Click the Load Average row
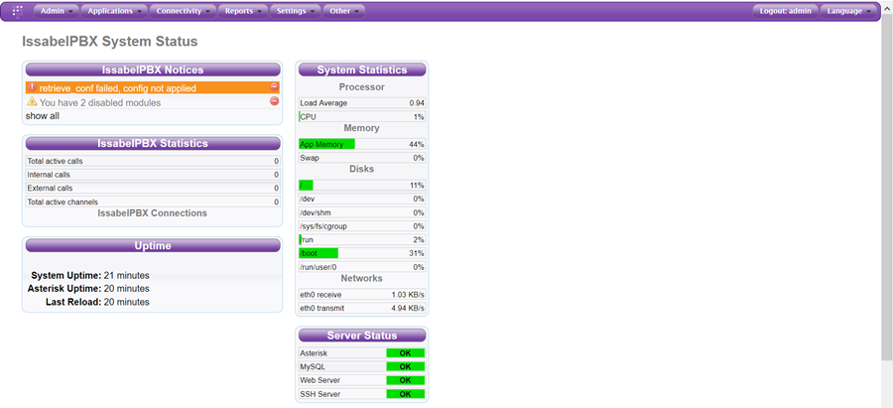893x408 pixels. pyautogui.click(x=362, y=103)
